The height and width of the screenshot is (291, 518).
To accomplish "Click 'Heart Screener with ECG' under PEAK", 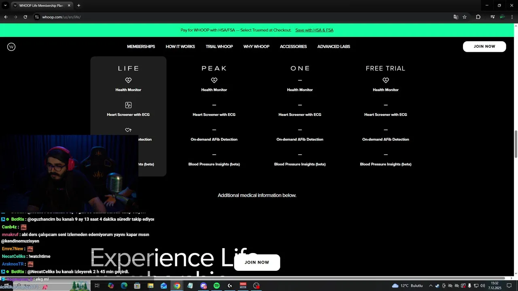I will pos(214,115).
